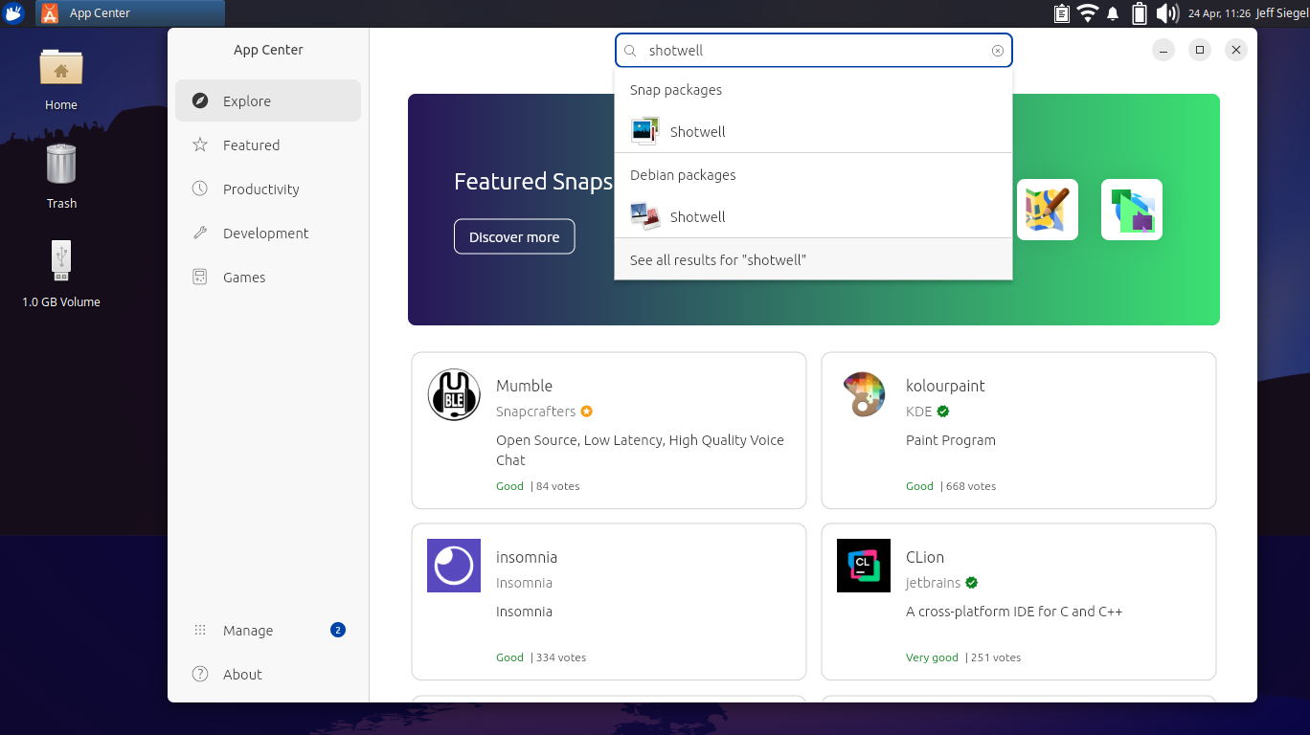
Task: Click the Productivity clock icon
Action: tap(200, 189)
